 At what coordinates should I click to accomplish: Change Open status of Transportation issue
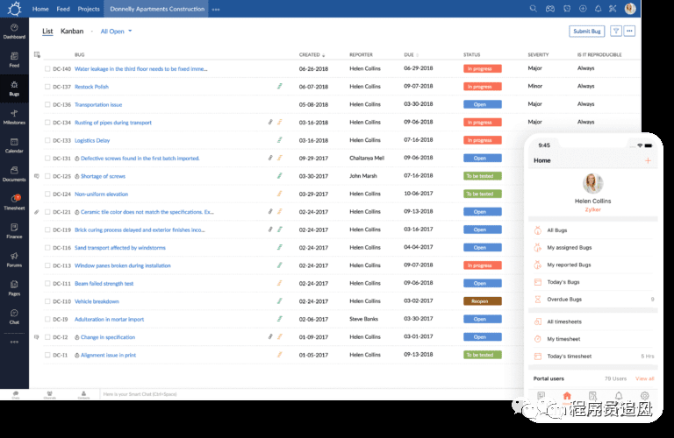tap(483, 104)
